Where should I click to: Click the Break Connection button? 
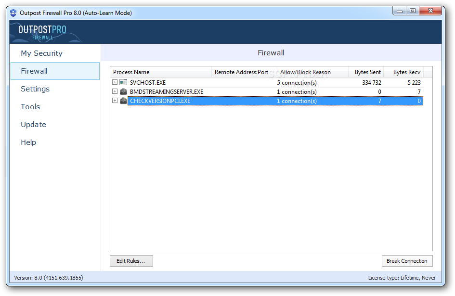click(x=407, y=260)
